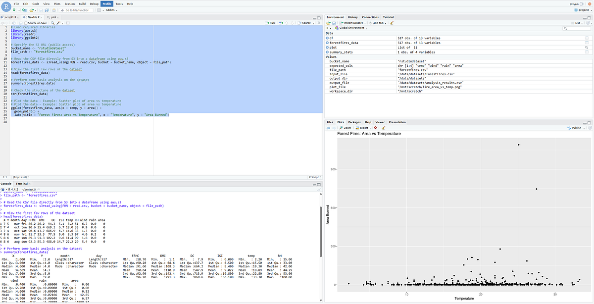Expand the summary_stats data object

327,52
